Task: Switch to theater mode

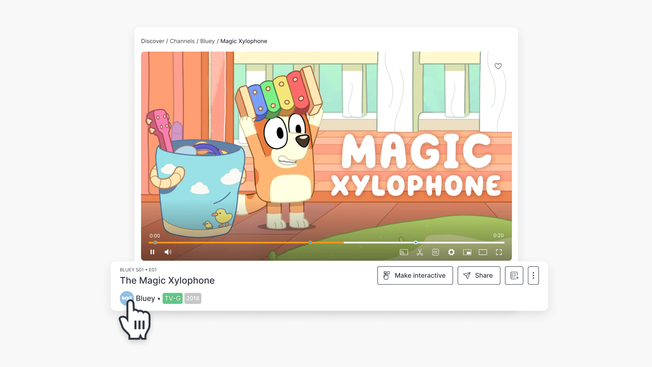Action: pos(483,252)
